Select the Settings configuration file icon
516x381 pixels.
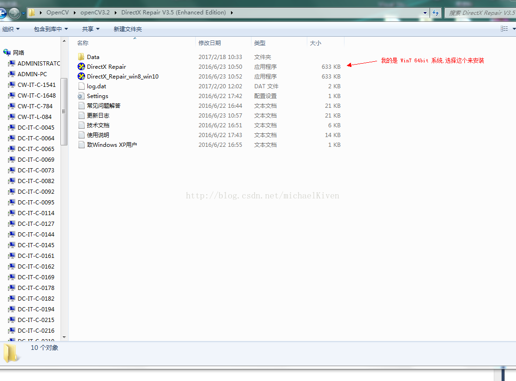coord(81,96)
